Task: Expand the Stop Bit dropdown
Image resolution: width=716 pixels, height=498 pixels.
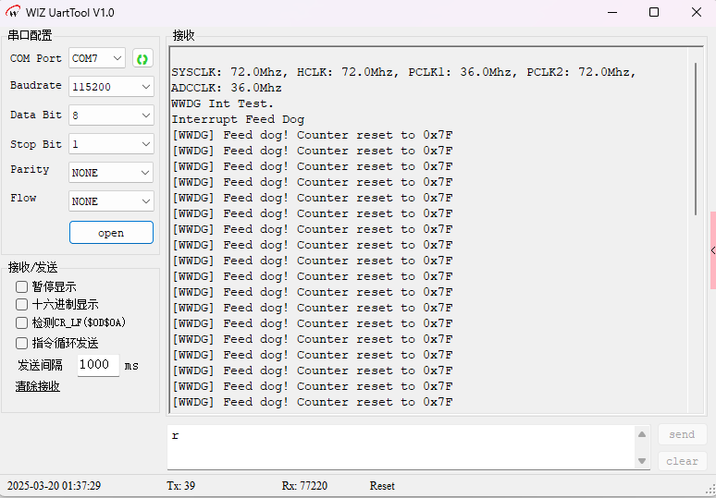Action: click(111, 144)
